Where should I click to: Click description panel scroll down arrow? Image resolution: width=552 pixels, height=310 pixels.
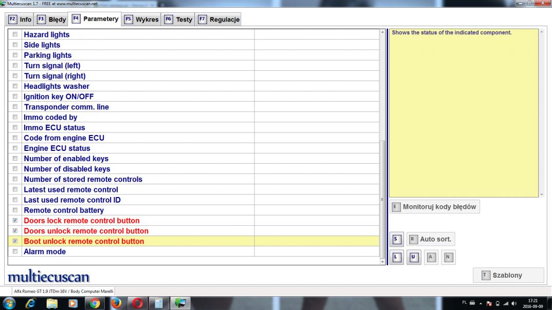click(541, 195)
